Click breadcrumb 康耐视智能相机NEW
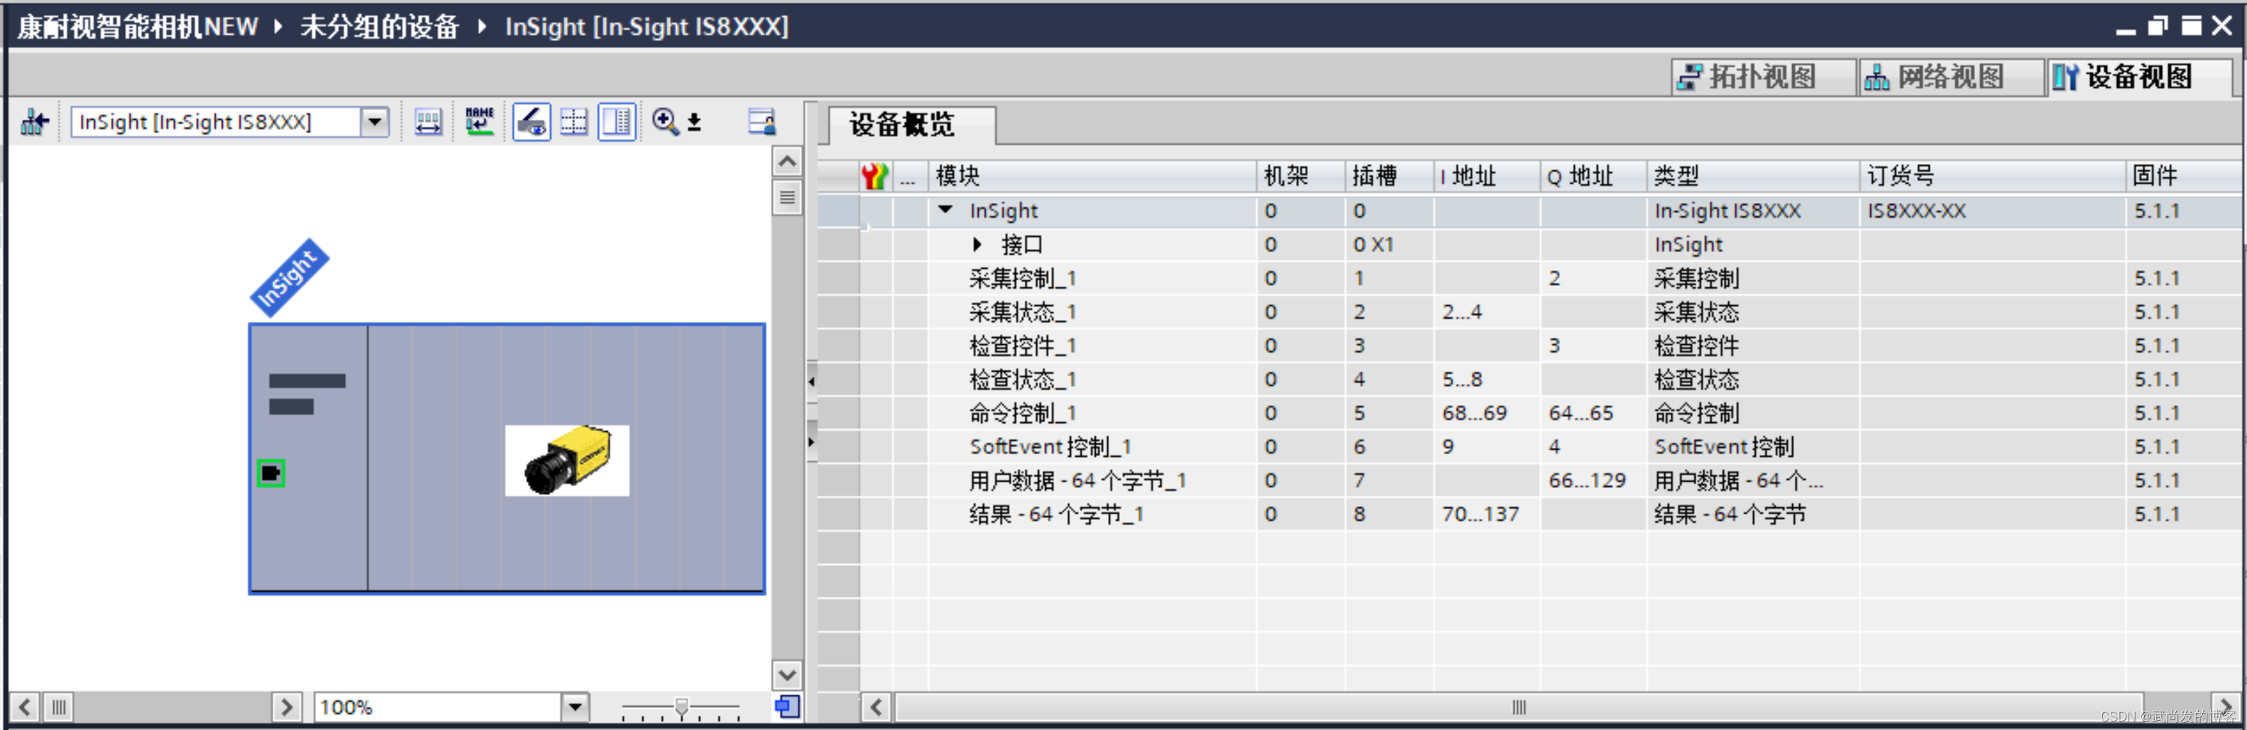Image resolution: width=2247 pixels, height=730 pixels. click(x=138, y=26)
